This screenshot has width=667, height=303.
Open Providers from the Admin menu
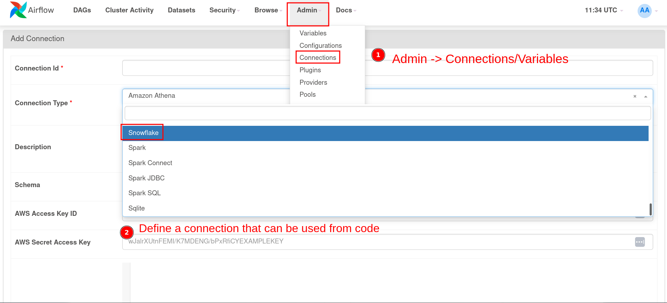pos(313,82)
